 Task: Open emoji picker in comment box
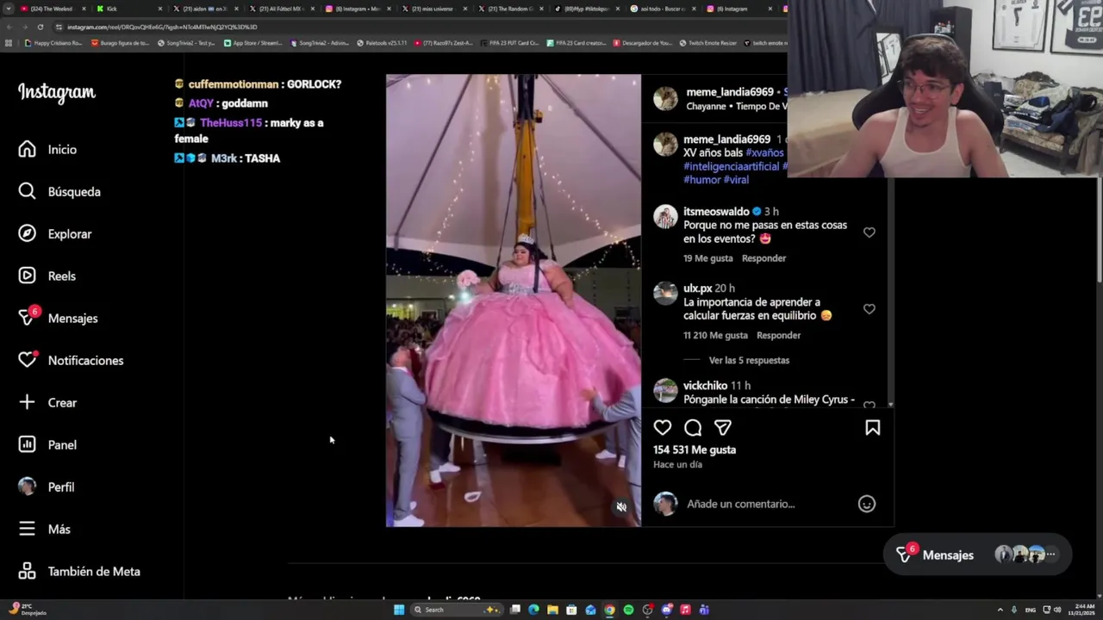click(867, 504)
